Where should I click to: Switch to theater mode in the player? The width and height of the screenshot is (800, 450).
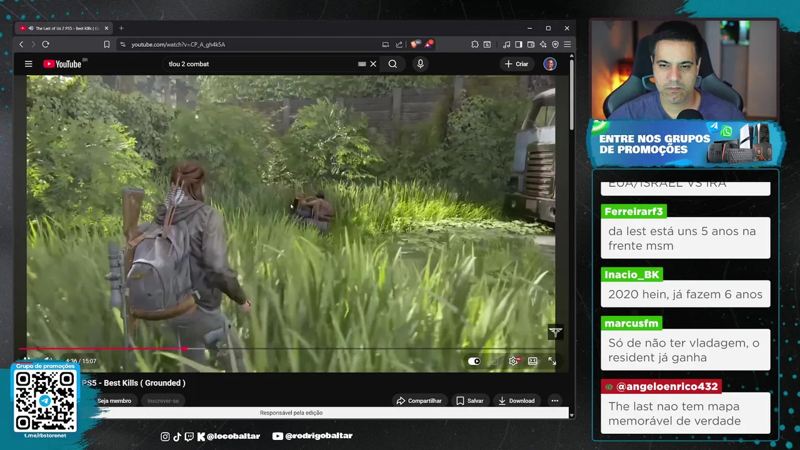[532, 361]
